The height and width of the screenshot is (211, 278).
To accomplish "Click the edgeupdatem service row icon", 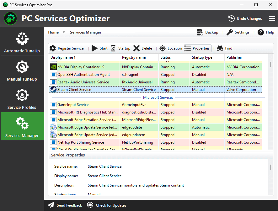I will click(53, 135).
